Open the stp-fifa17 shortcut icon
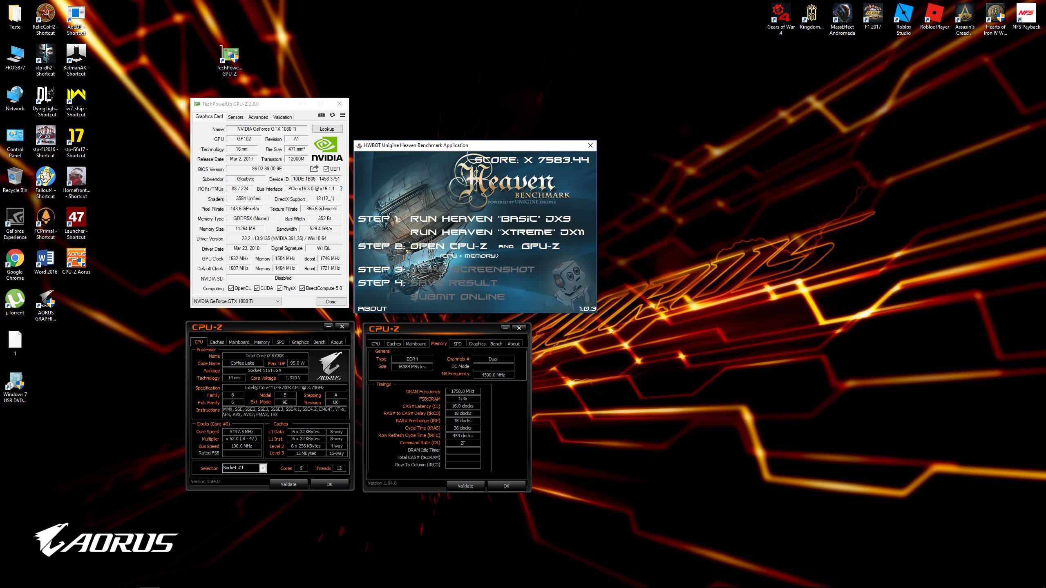 76,142
